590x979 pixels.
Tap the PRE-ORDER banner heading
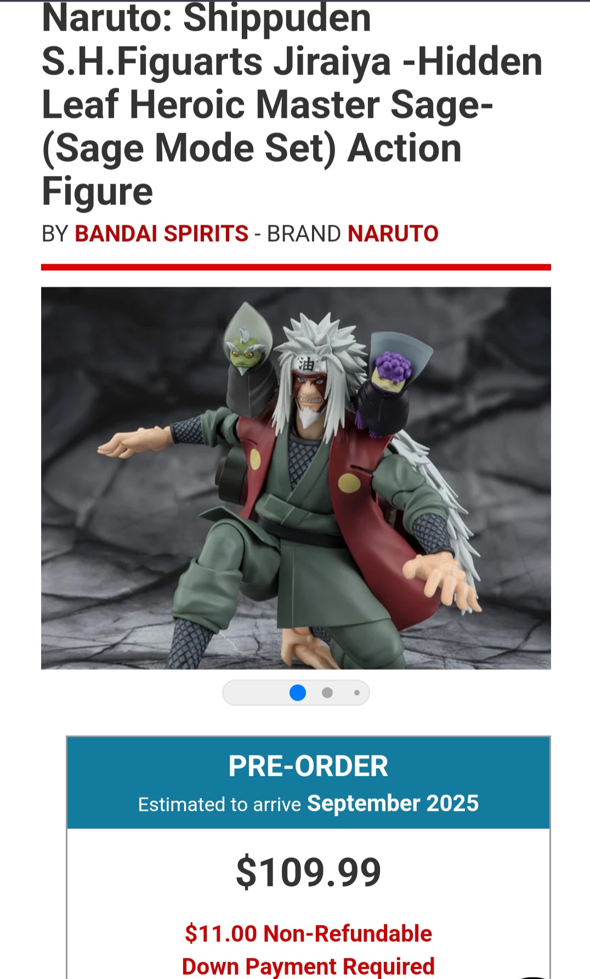point(308,766)
